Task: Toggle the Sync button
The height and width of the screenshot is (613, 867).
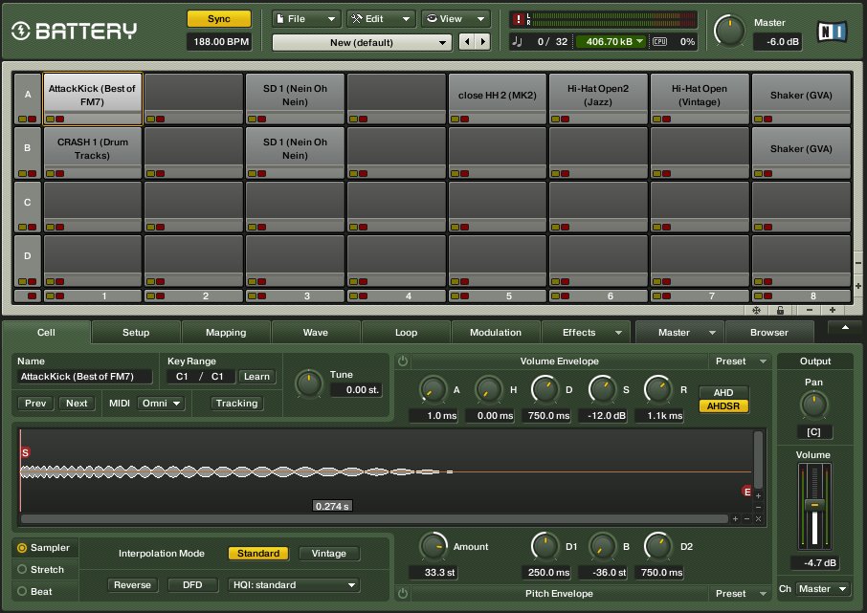Action: pyautogui.click(x=219, y=19)
